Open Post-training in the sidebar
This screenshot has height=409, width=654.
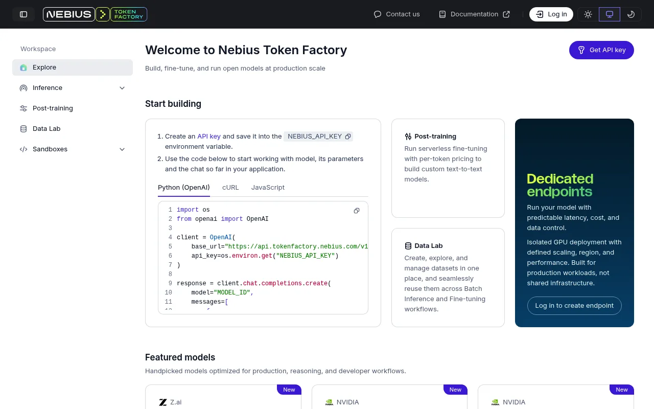coord(73,108)
